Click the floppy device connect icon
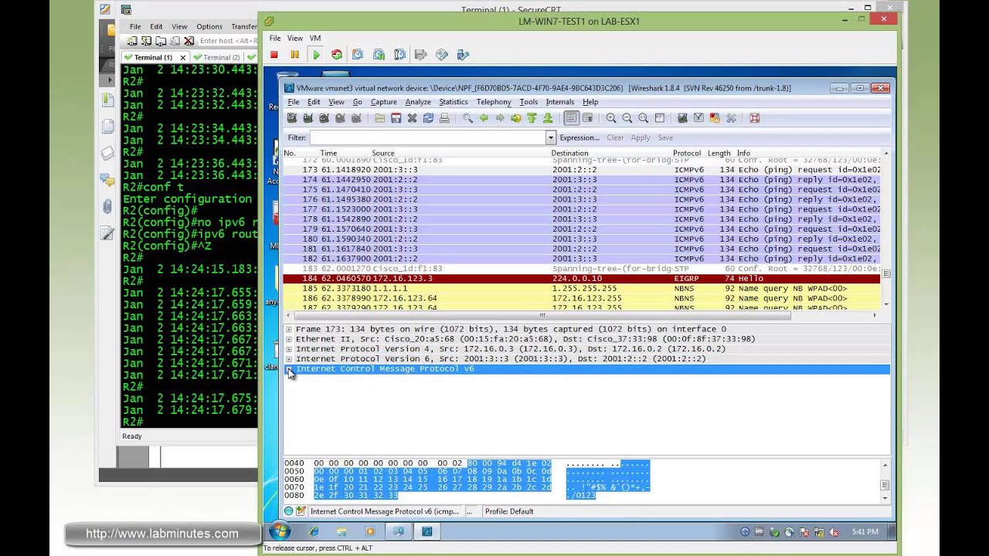 (421, 55)
